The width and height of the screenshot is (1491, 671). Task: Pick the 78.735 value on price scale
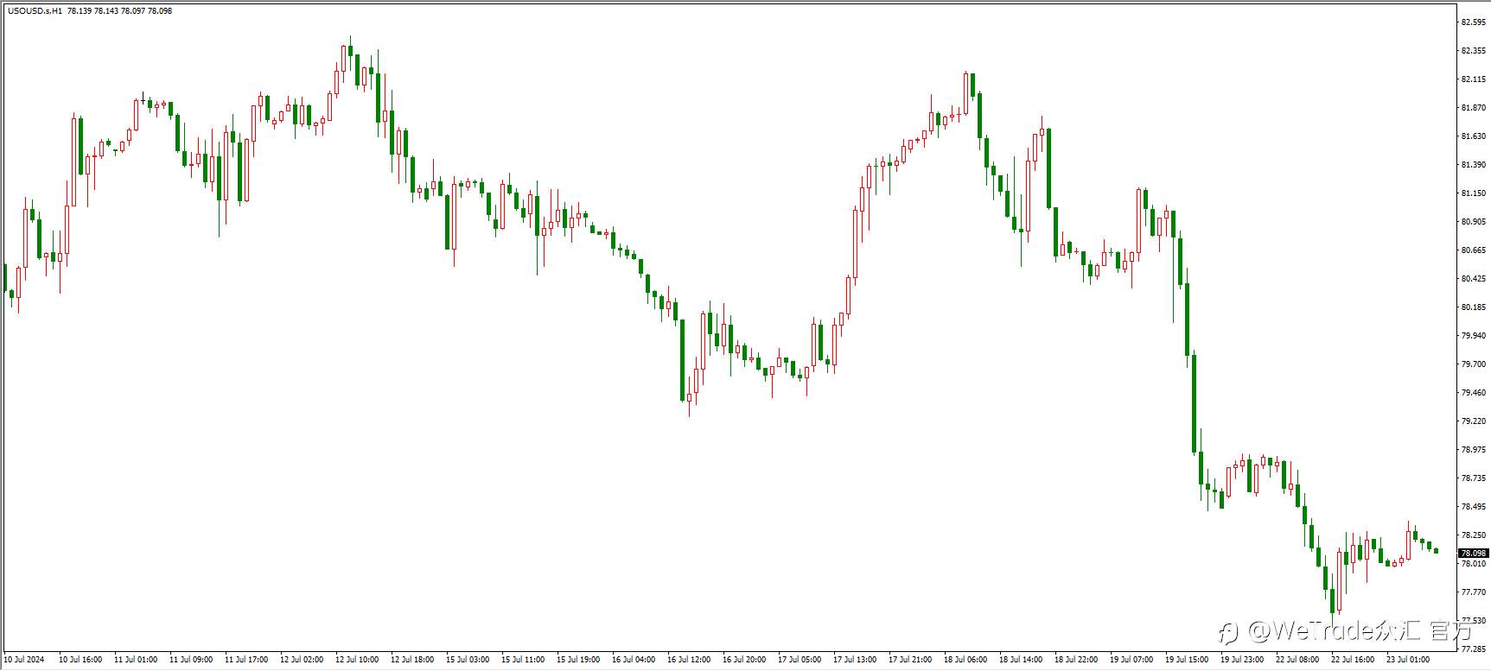[x=1473, y=478]
